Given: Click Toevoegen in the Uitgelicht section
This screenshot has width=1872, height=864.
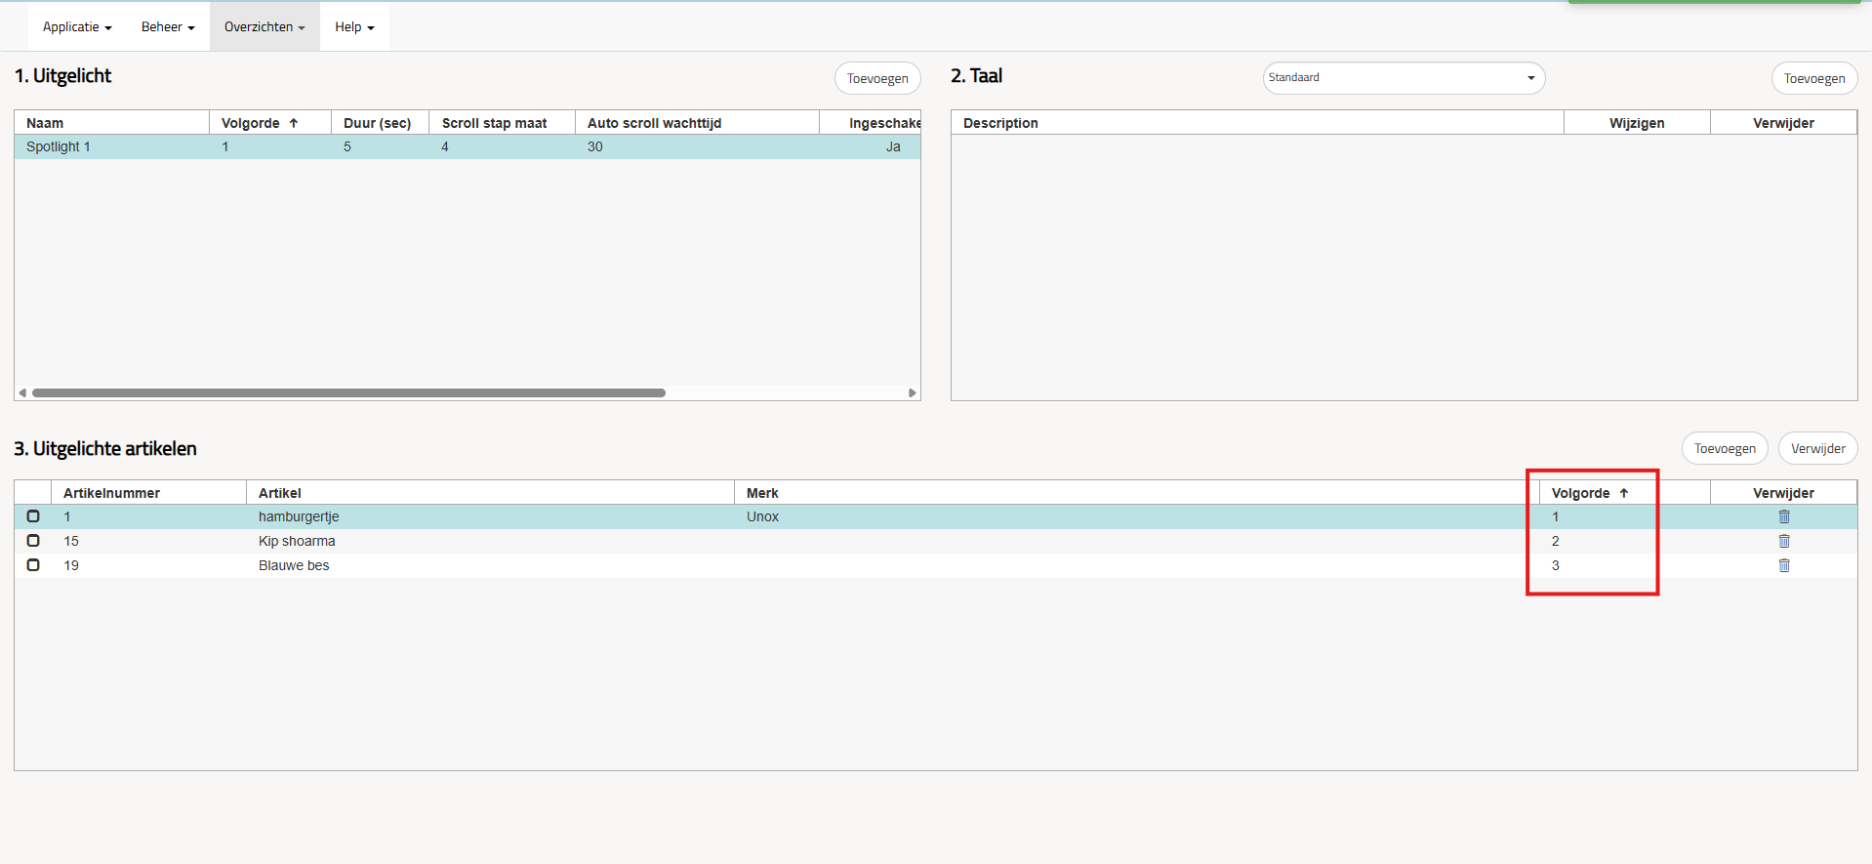Looking at the screenshot, I should [x=877, y=78].
